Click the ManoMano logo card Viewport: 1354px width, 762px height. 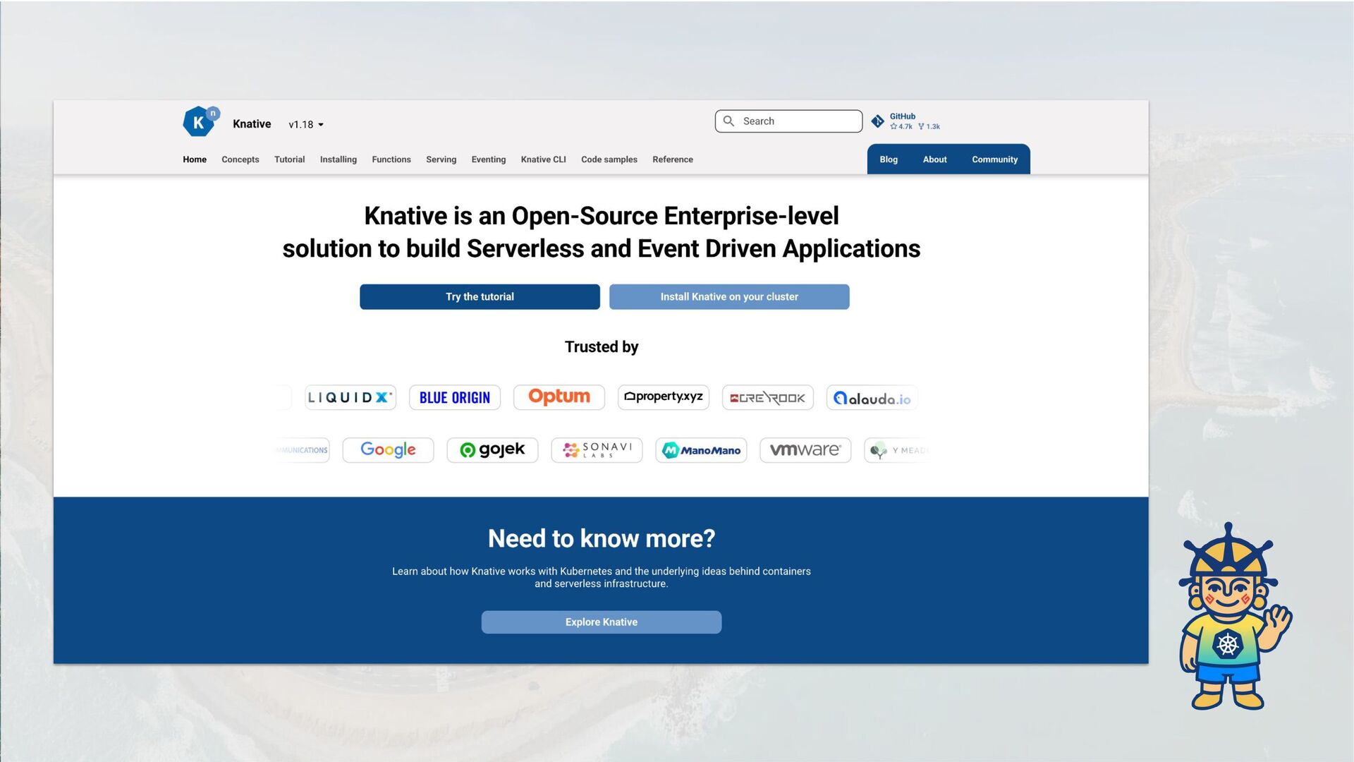(701, 450)
